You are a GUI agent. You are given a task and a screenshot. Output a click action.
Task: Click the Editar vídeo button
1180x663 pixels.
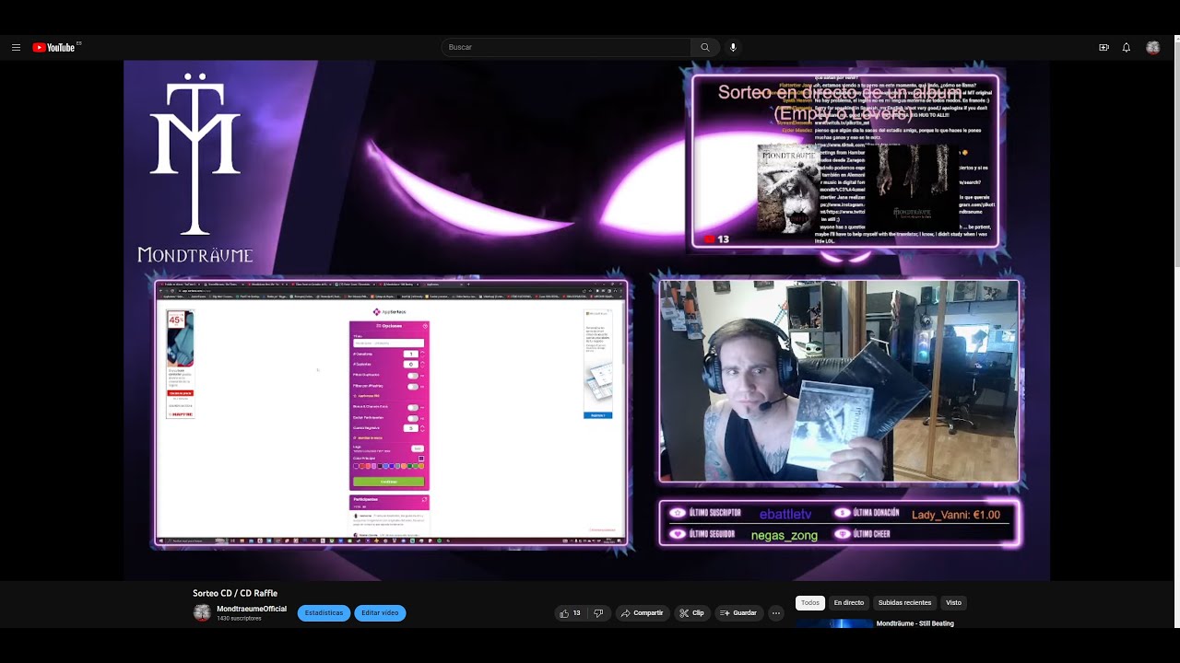(380, 613)
